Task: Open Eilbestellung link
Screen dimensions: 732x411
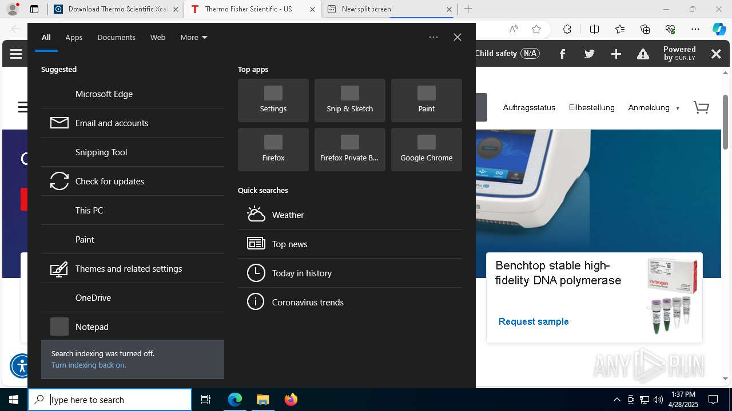Action: point(591,107)
